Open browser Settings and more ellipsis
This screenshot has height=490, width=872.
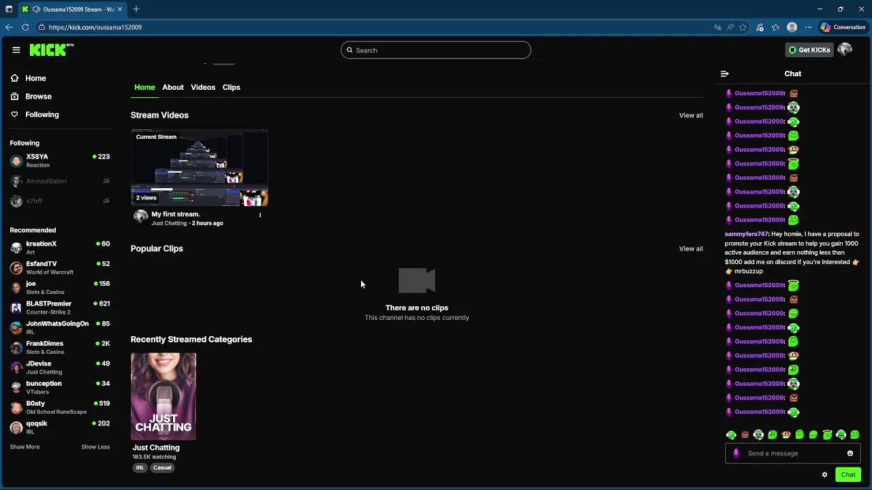point(808,27)
